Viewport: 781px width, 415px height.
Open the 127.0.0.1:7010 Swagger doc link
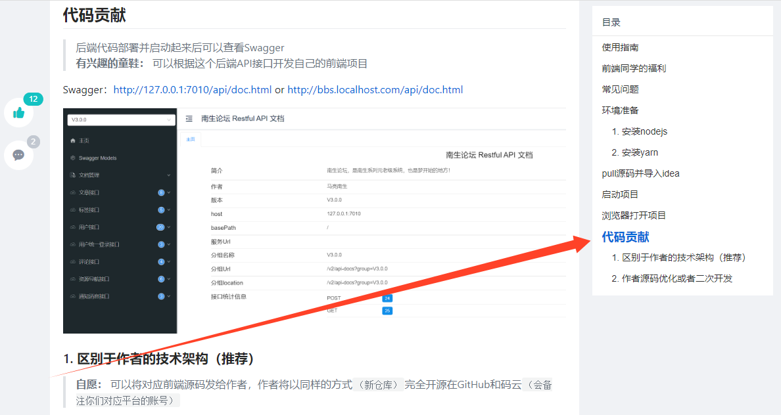coord(193,90)
